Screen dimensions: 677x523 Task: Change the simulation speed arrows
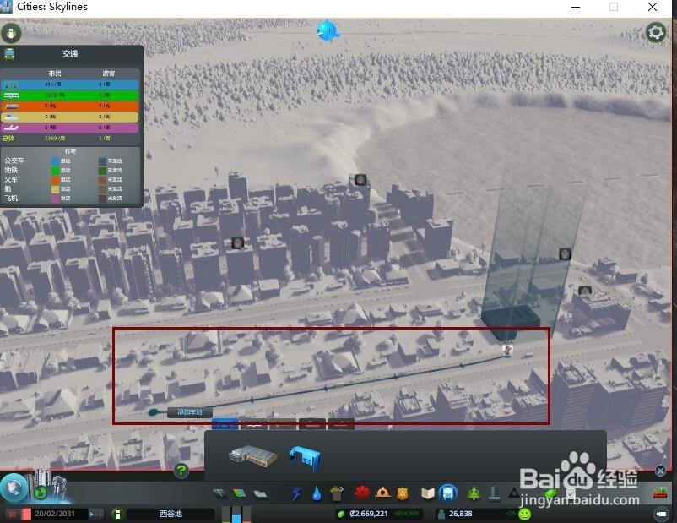(x=96, y=514)
